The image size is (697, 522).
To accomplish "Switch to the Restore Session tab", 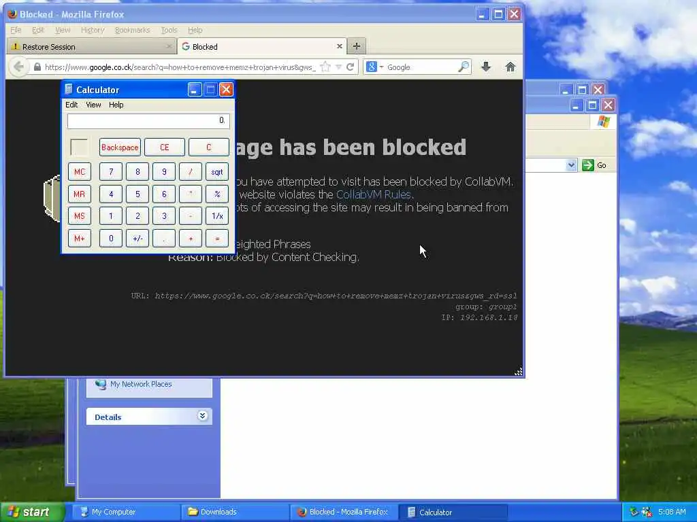I will 91,47.
